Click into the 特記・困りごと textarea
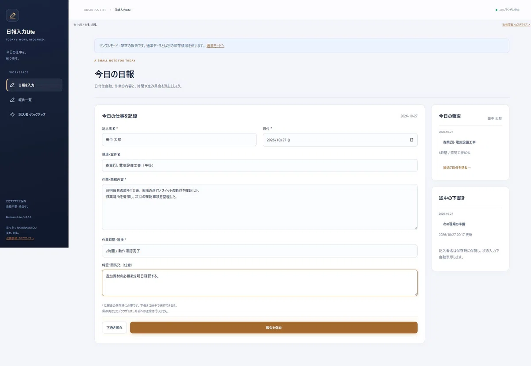Viewport: 531px width, 366px height. pos(260,282)
